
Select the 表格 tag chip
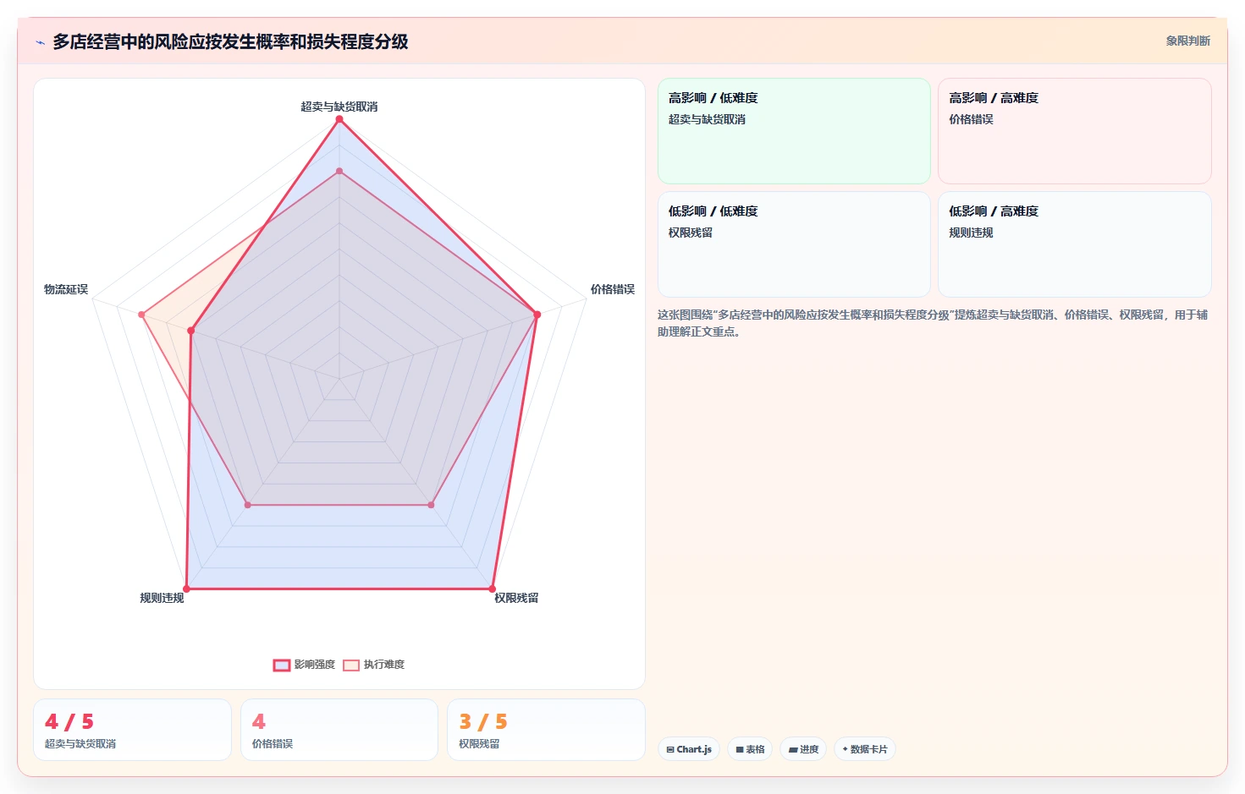[750, 749]
